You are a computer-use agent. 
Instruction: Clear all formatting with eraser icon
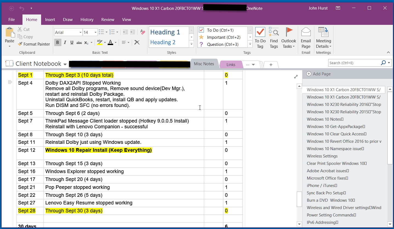pos(142,32)
